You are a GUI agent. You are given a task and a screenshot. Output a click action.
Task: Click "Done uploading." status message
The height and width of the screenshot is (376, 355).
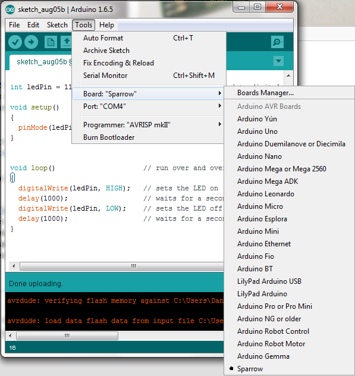click(x=36, y=284)
